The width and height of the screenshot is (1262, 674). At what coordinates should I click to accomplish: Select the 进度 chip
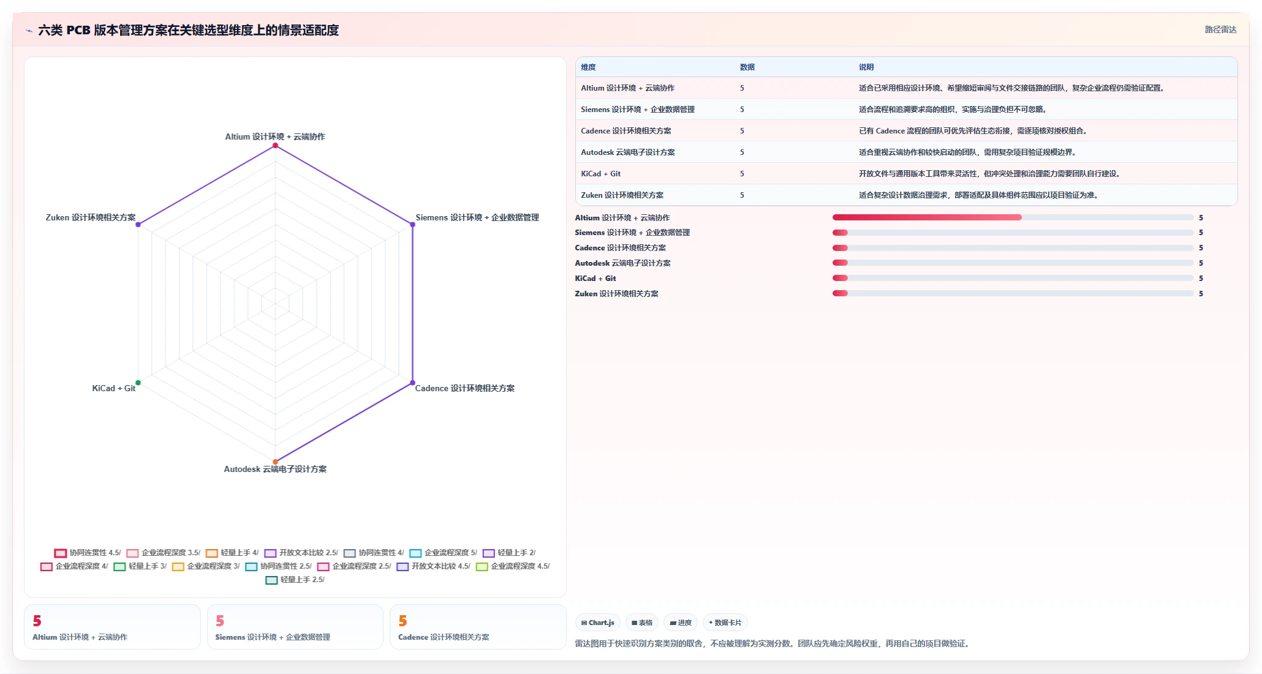coord(681,623)
